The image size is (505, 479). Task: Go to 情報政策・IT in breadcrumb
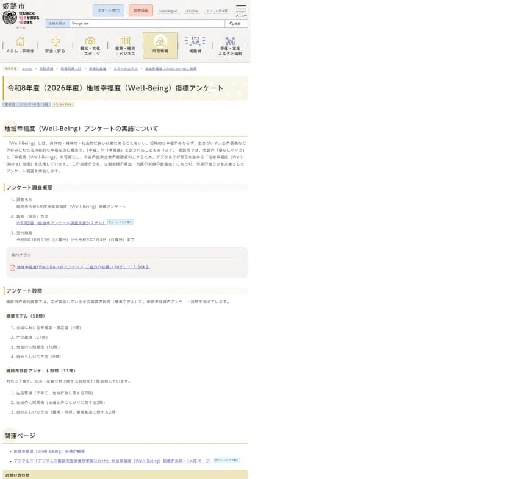(71, 69)
